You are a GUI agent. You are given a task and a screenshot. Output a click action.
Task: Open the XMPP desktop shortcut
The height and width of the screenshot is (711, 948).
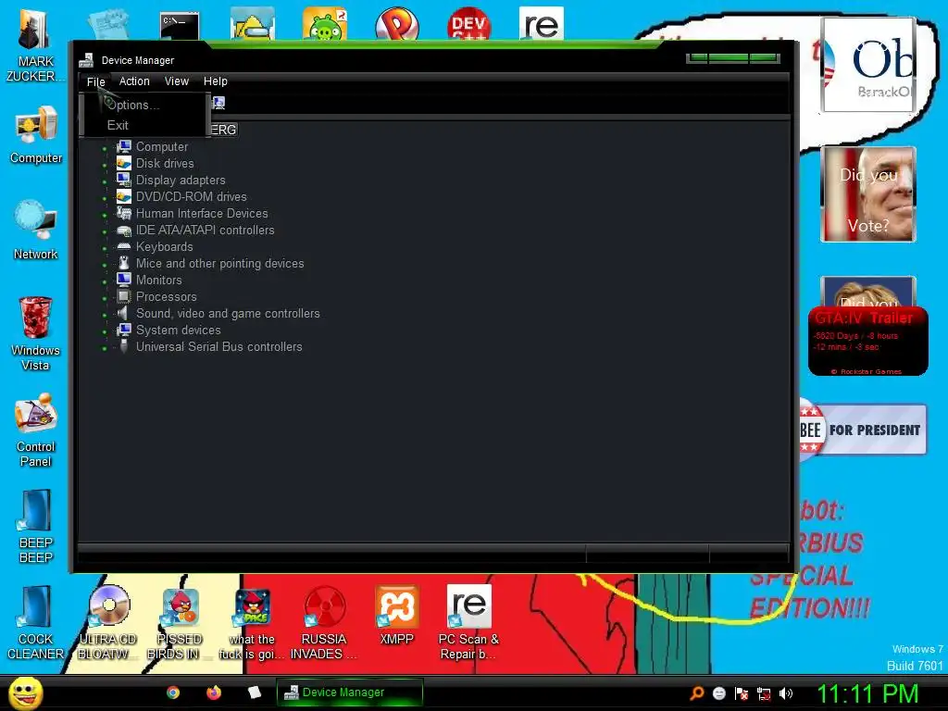click(x=396, y=615)
